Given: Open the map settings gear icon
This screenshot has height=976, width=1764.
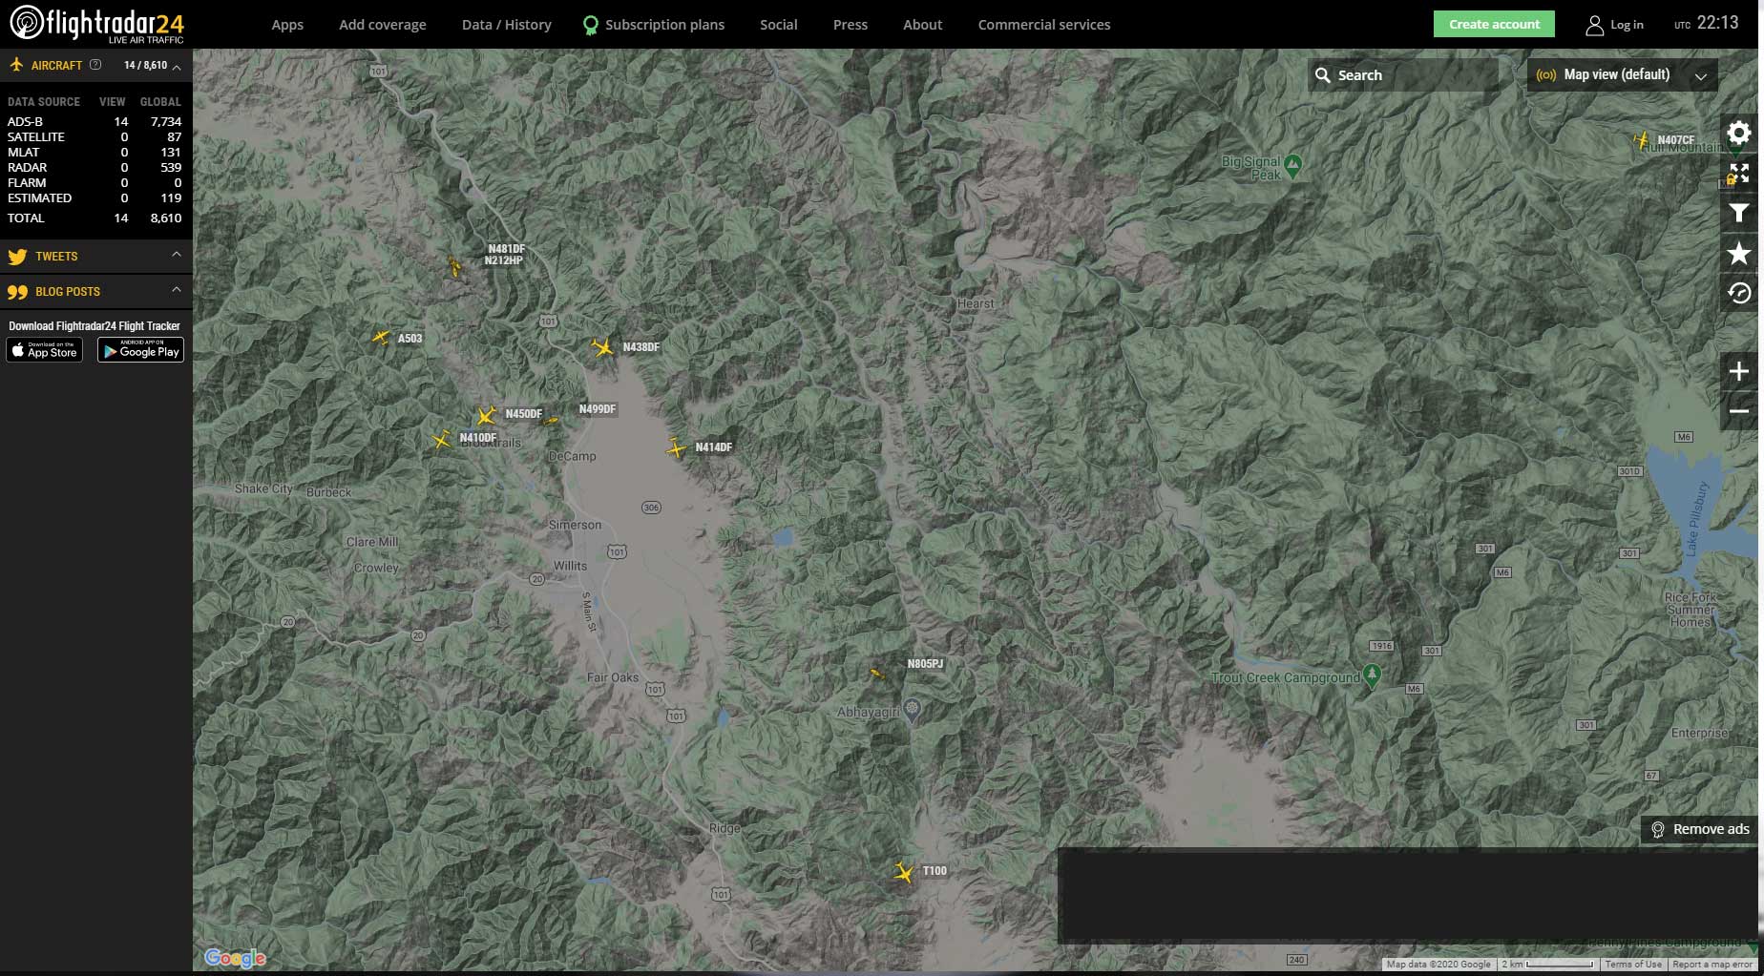Looking at the screenshot, I should (1739, 134).
